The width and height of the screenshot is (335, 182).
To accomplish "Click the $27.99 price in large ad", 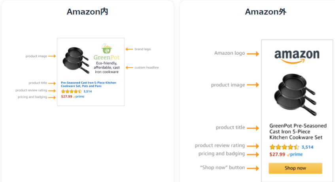I will pos(277,154).
